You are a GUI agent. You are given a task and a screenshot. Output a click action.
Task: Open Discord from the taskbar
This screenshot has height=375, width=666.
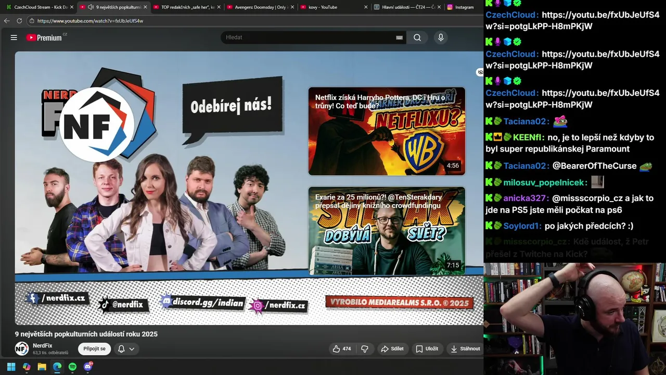point(88,367)
